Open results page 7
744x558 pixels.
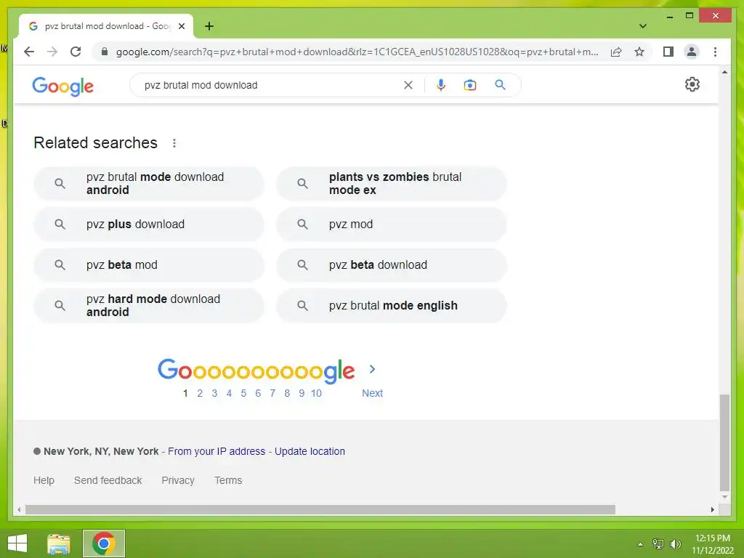pyautogui.click(x=272, y=393)
